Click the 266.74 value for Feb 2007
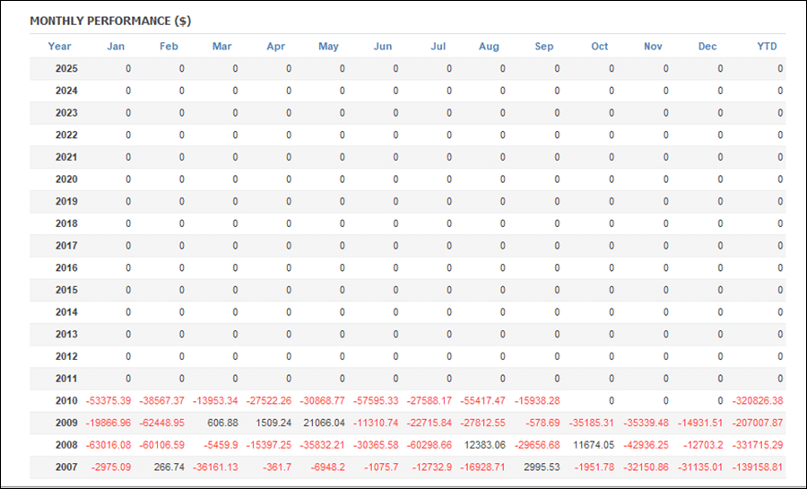The width and height of the screenshot is (807, 489). (x=168, y=467)
